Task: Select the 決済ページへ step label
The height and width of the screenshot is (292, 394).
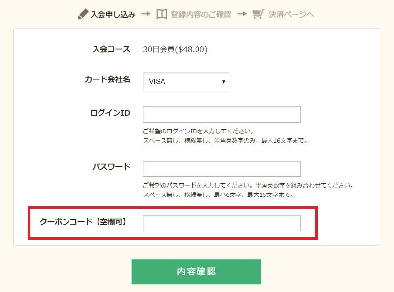Action: (x=291, y=14)
